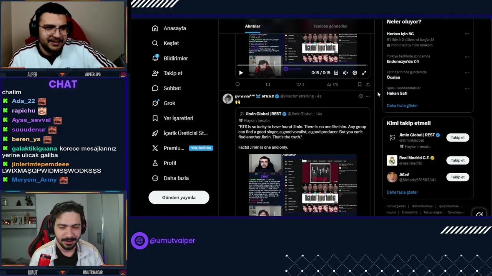Unmute the video volume icon
492x276 pixels.
[346, 73]
